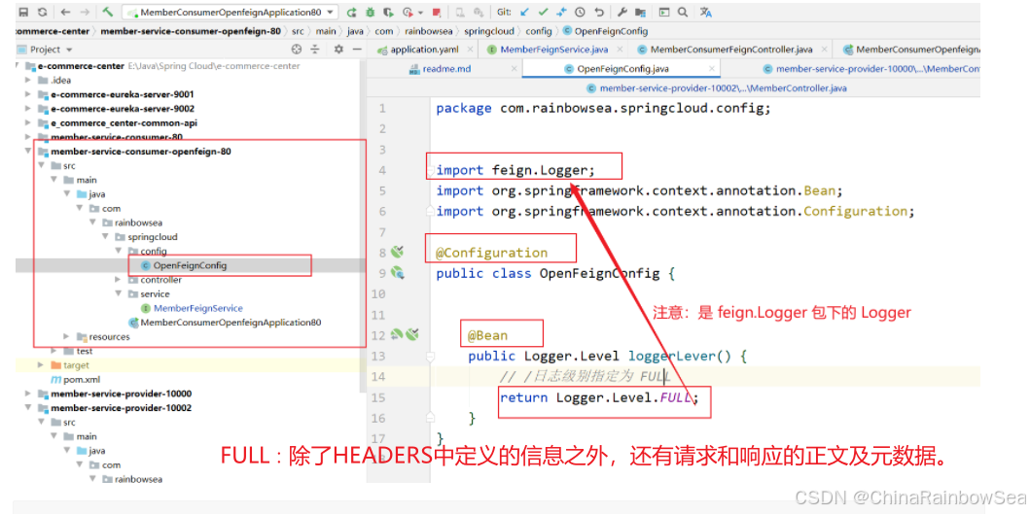Image resolution: width=1030 pixels, height=514 pixels.
Task: Expand the e_commerce_center-common-api module
Action: pyautogui.click(x=27, y=122)
